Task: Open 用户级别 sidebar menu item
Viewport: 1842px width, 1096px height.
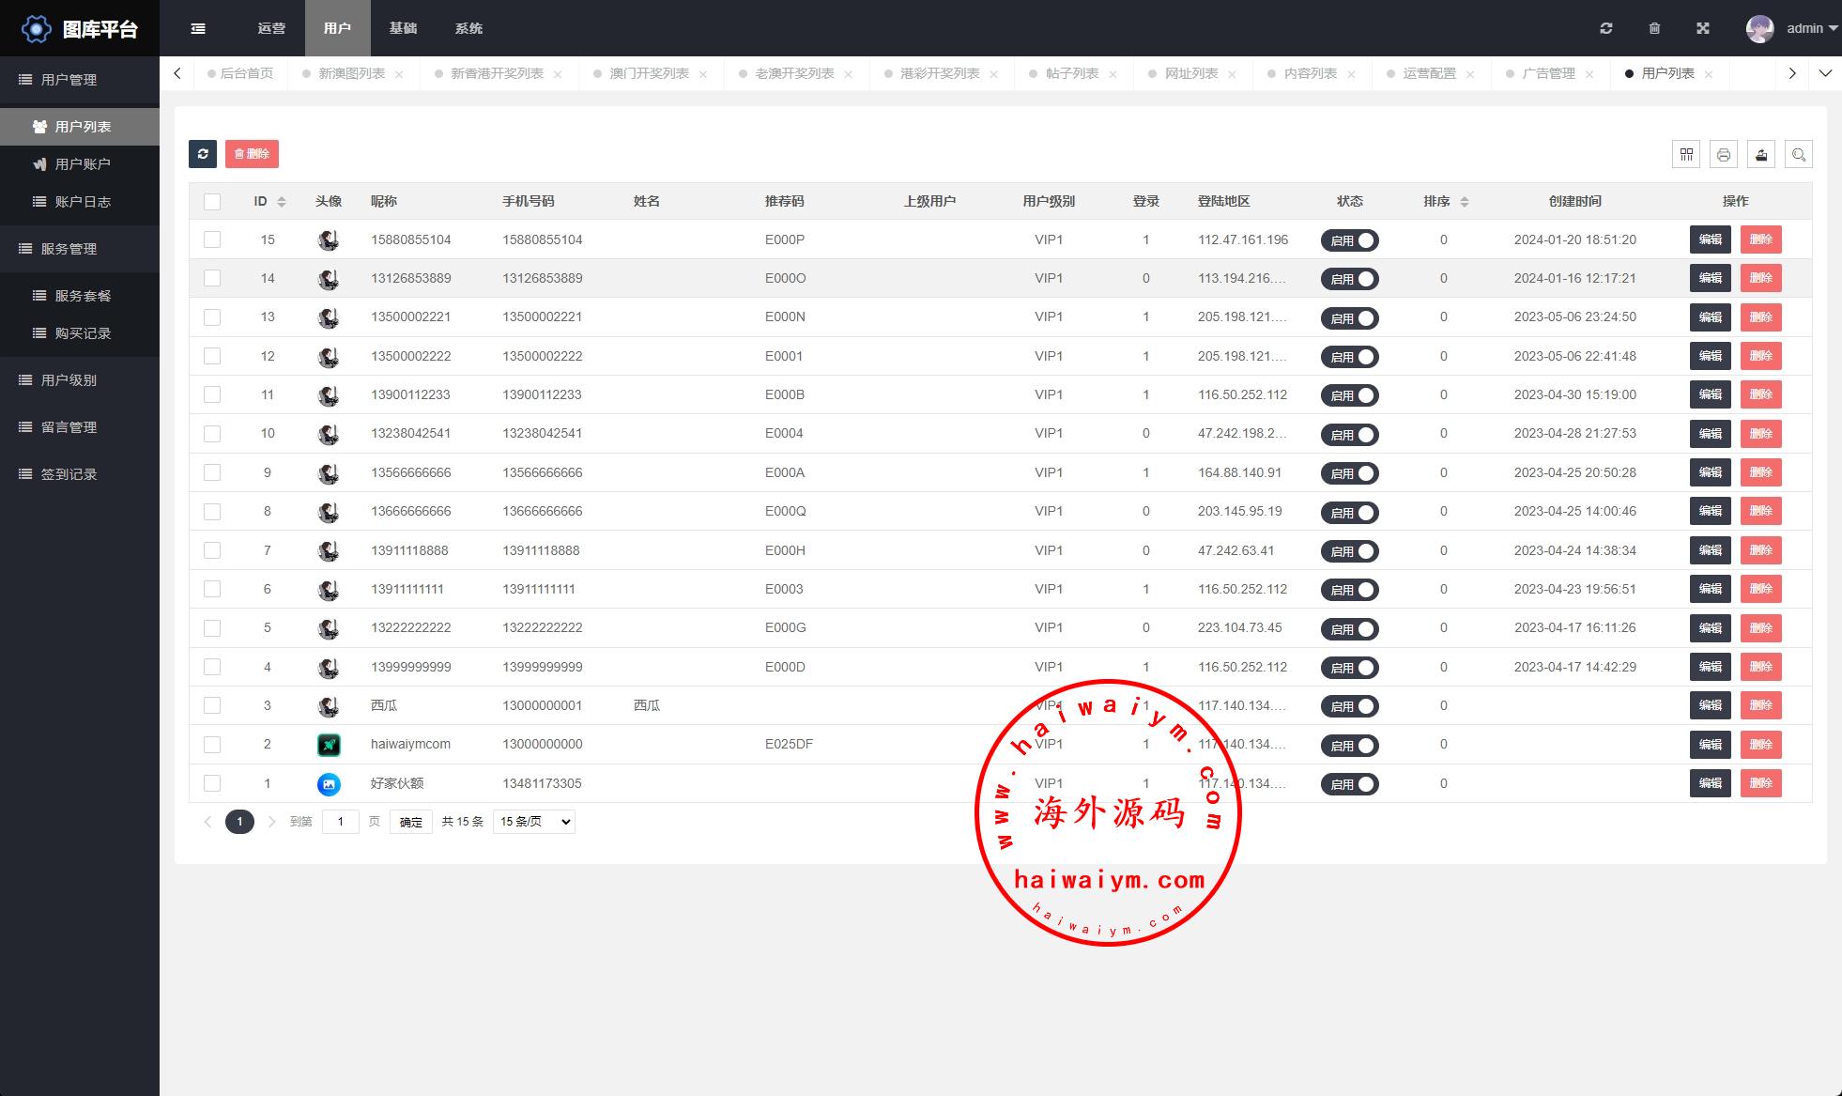Action: tap(71, 379)
